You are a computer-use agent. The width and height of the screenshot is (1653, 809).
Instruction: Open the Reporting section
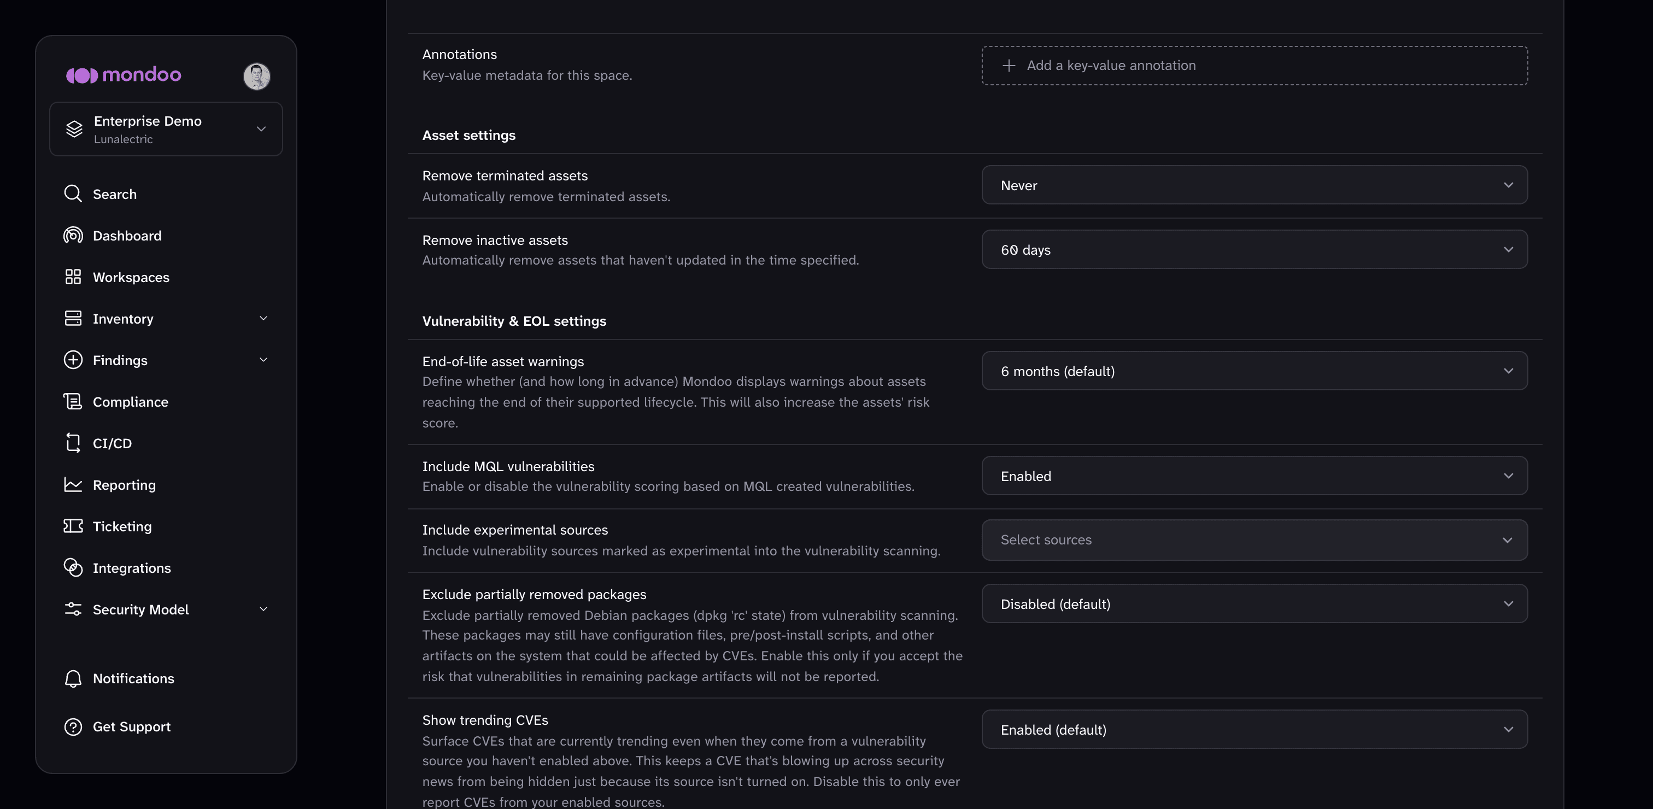click(x=125, y=485)
